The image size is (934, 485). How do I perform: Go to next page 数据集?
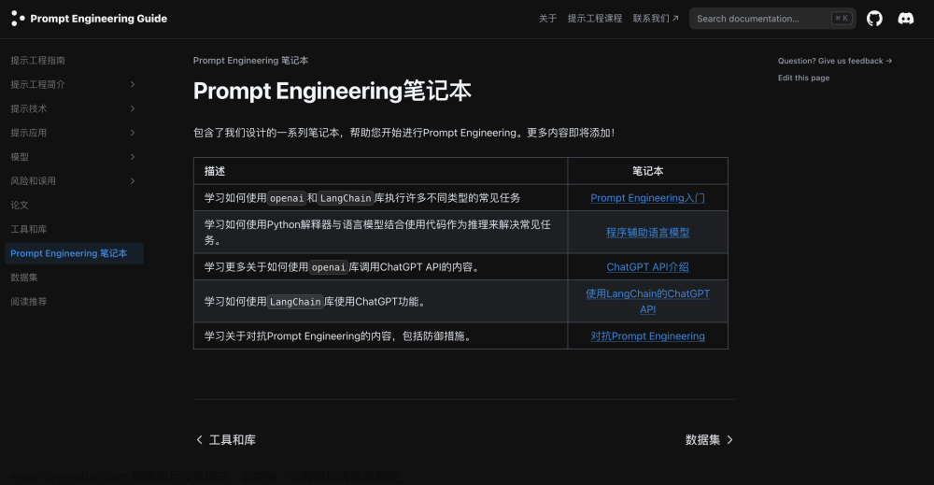(x=709, y=440)
